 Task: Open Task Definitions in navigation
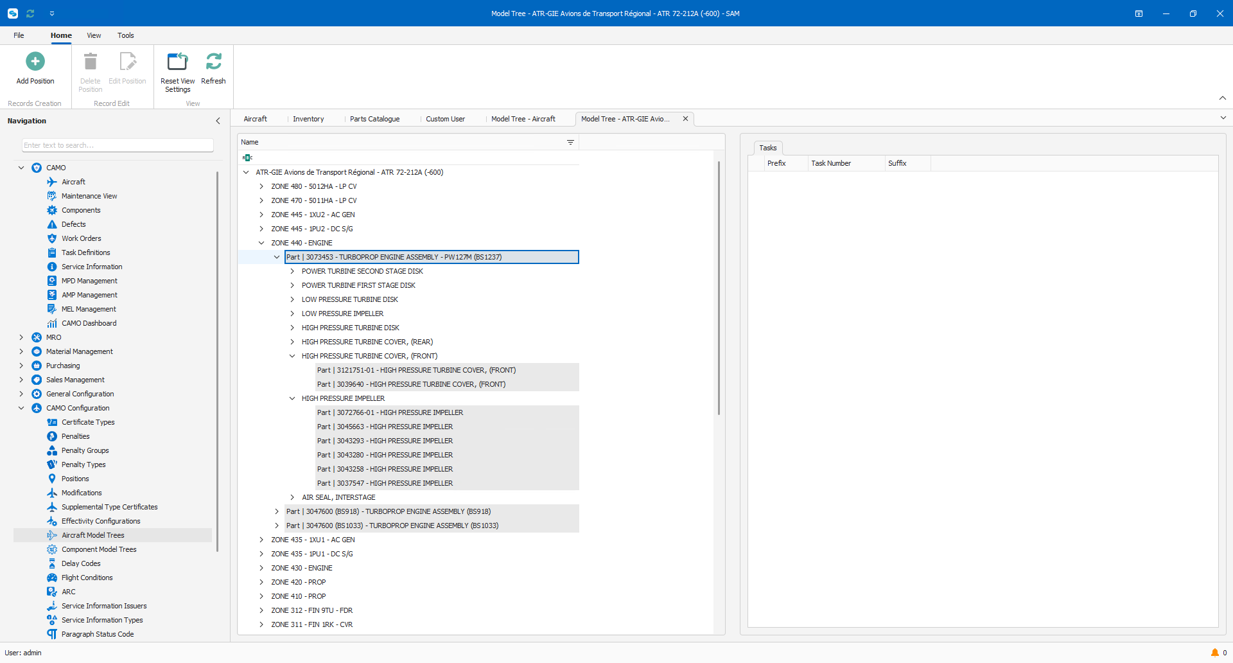click(85, 252)
